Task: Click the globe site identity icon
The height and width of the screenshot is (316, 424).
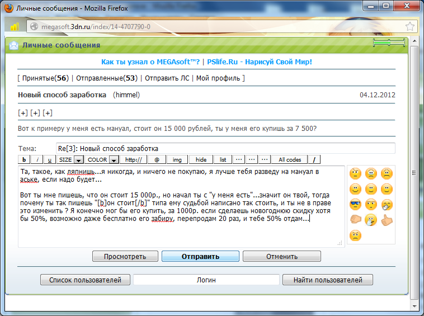Action: [x=34, y=26]
